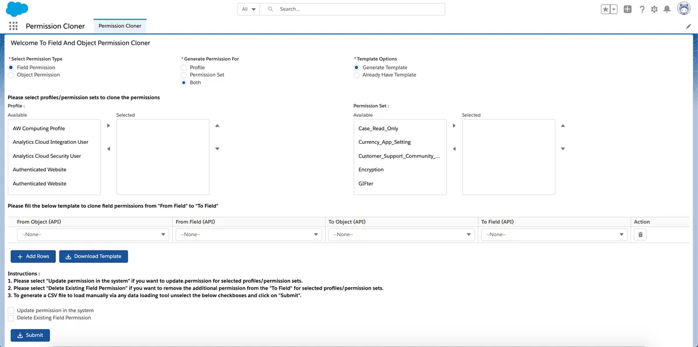Screen dimensions: 698x347
Task: Select Field Permission radio button
Action: [11, 67]
